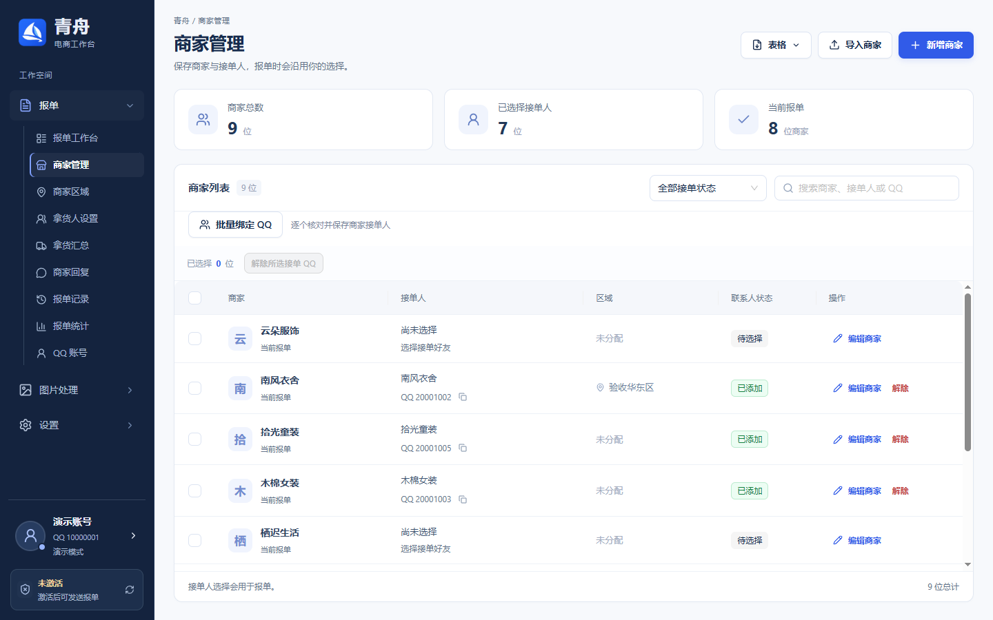This screenshot has height=620, width=993.
Task: Open 拿货人设置 in the sidebar
Action: click(87, 218)
